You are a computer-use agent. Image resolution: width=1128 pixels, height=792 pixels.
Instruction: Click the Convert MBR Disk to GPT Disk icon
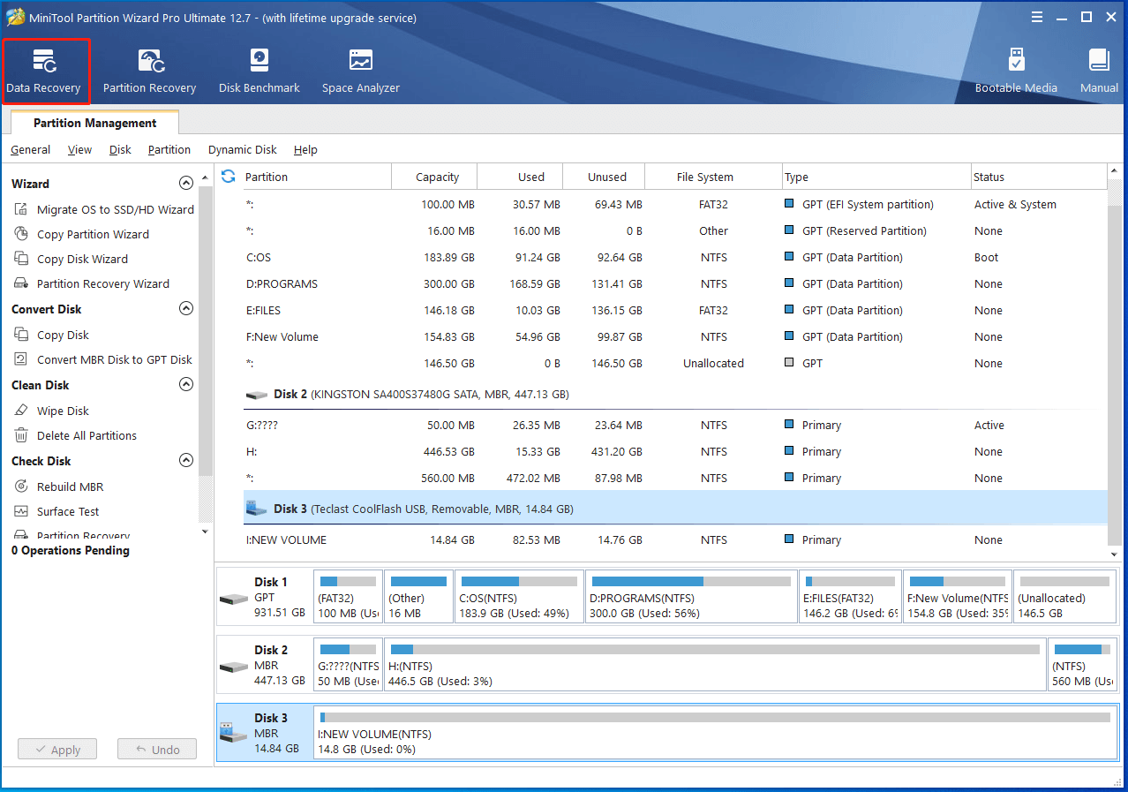[22, 359]
